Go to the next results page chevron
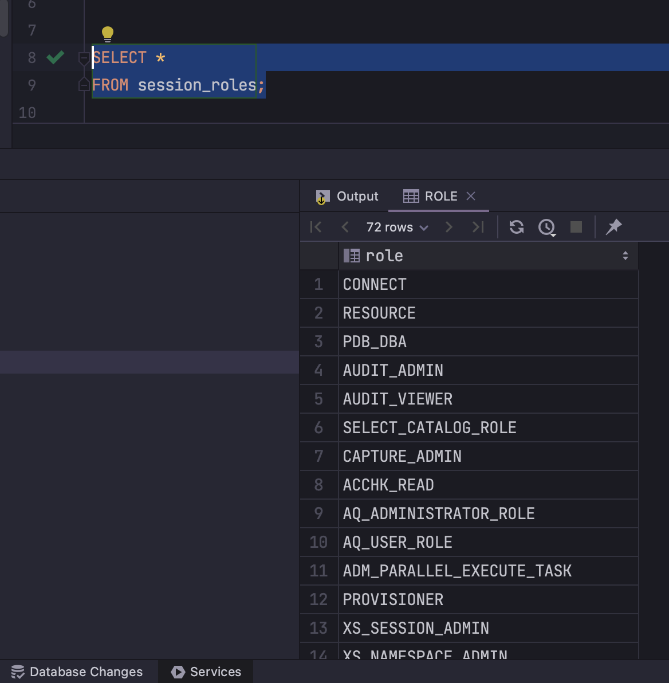This screenshot has height=683, width=669. pos(449,227)
